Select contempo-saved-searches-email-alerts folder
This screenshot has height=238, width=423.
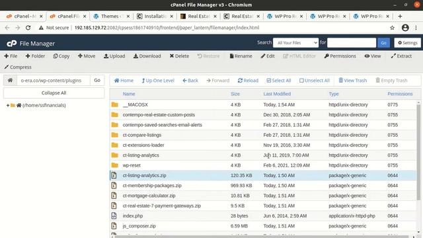pos(162,125)
